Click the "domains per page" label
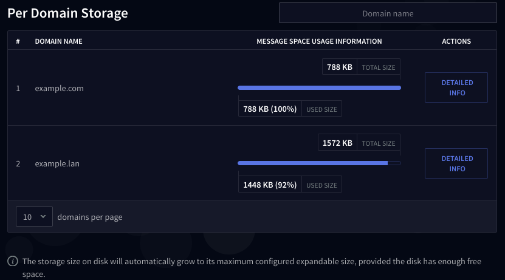505x280 pixels. click(x=90, y=217)
